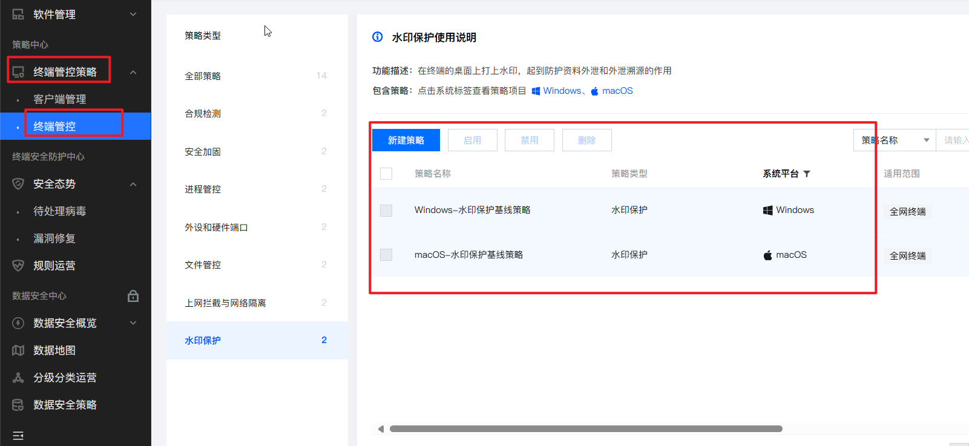Click the policy search input field
Viewport: 969px width, 446px height.
coord(953,140)
